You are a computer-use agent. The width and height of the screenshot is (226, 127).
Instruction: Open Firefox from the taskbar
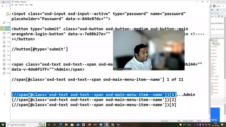[89, 125]
